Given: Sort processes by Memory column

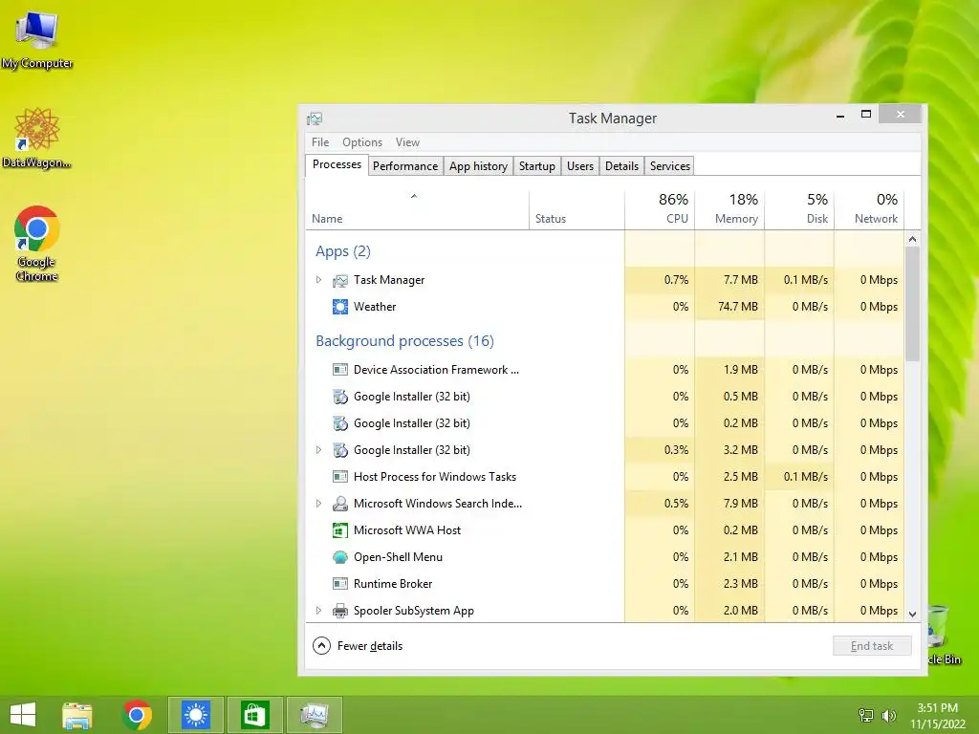Looking at the screenshot, I should [x=729, y=209].
